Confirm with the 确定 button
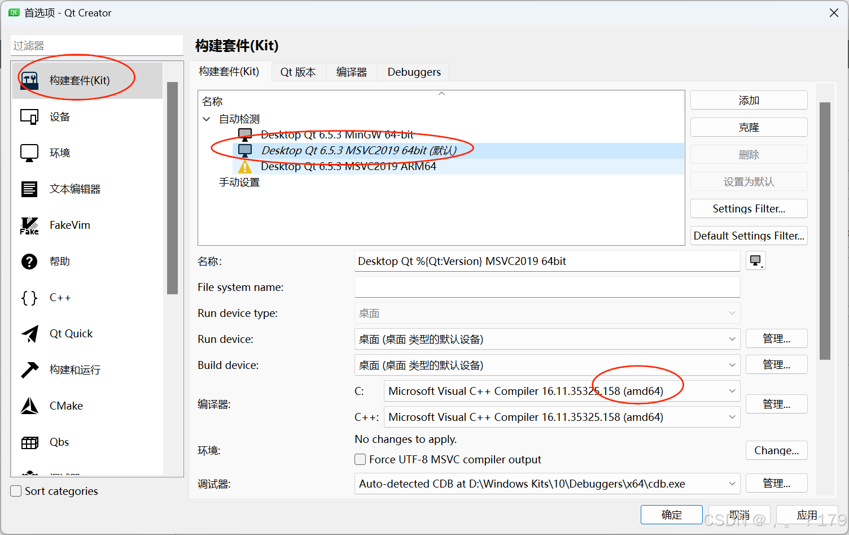This screenshot has height=535, width=849. [x=671, y=515]
